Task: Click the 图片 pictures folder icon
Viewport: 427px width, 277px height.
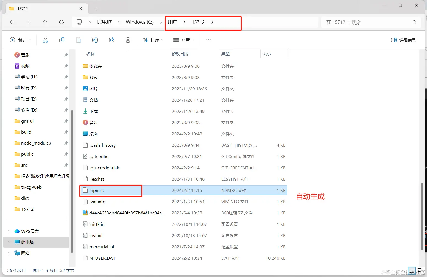Action: 85,89
